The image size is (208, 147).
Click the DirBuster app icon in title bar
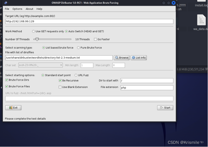pos(6,3)
